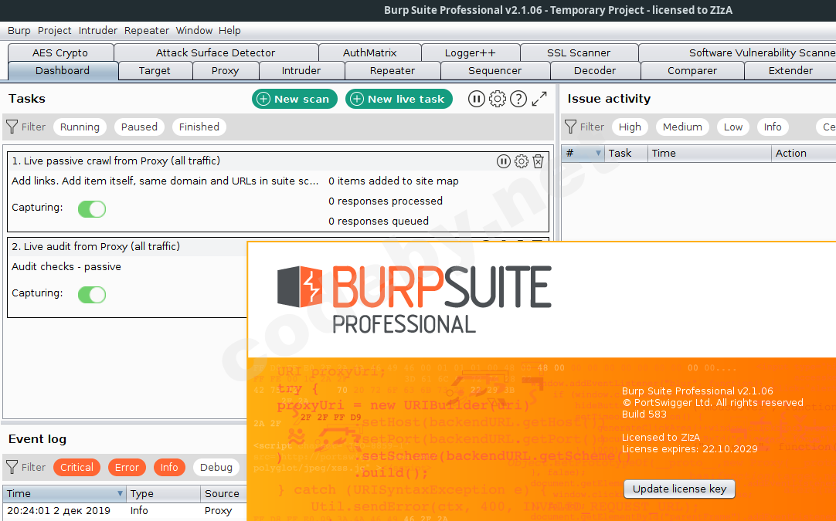Viewport: 836px width, 521px height.
Task: Toggle the Running tasks filter
Action: (80, 127)
